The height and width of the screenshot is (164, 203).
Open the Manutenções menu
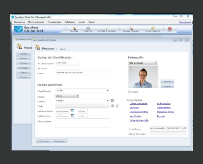(54, 22)
